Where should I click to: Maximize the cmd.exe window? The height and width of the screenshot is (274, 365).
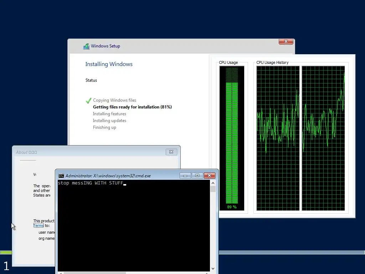pos(197,176)
